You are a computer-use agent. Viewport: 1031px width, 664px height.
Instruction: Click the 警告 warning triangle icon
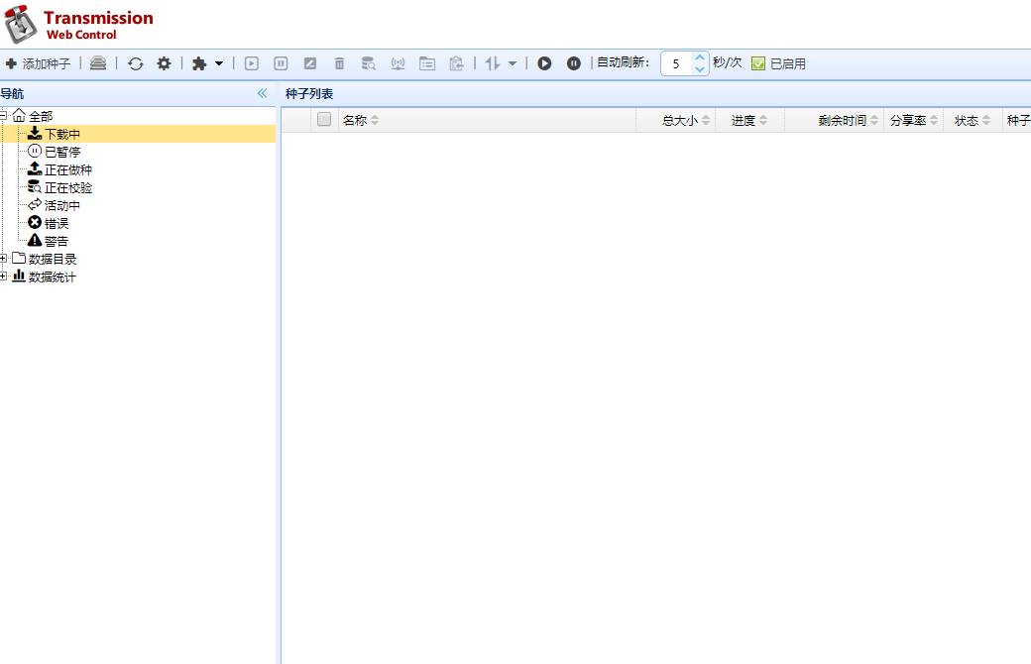pos(35,241)
